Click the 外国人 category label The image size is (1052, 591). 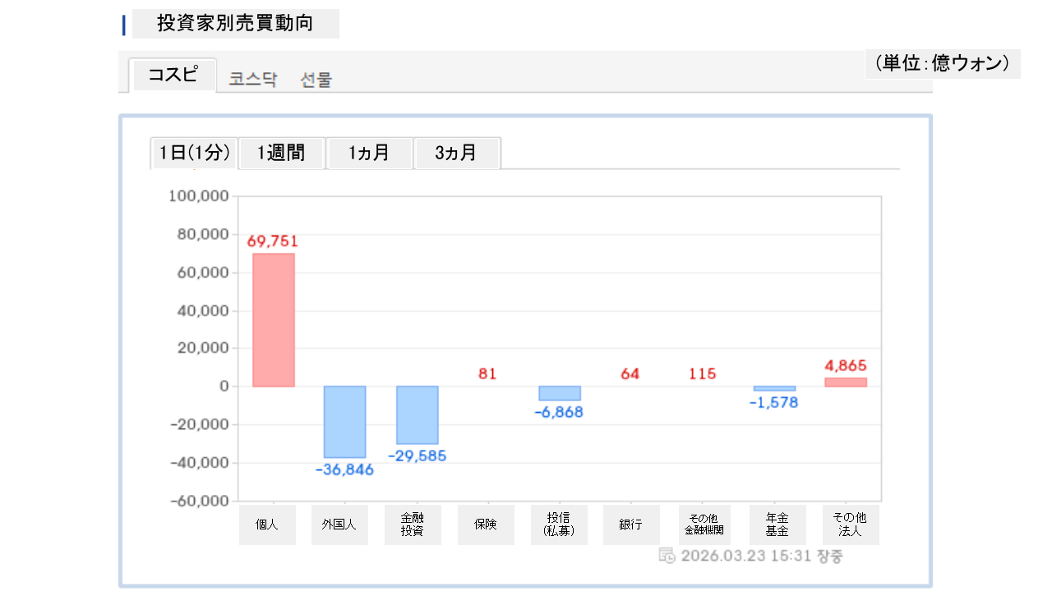coord(339,525)
